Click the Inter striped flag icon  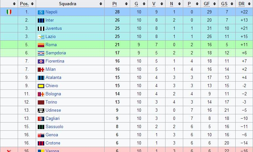point(41,20)
